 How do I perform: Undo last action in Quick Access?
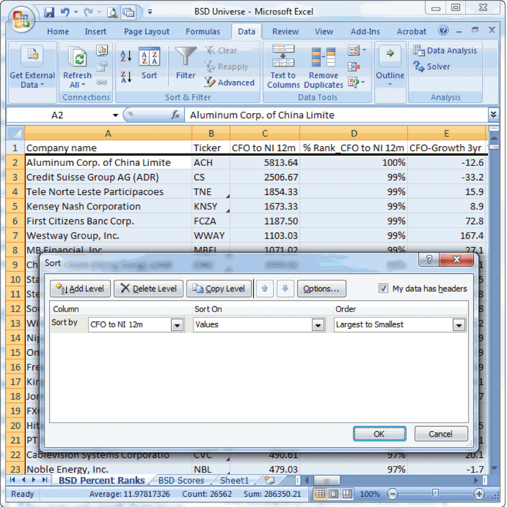pos(65,12)
